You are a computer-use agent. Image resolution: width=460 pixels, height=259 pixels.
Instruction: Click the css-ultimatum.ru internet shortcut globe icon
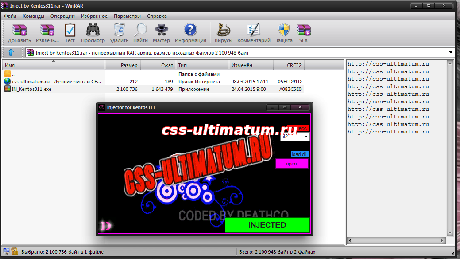tap(8, 82)
